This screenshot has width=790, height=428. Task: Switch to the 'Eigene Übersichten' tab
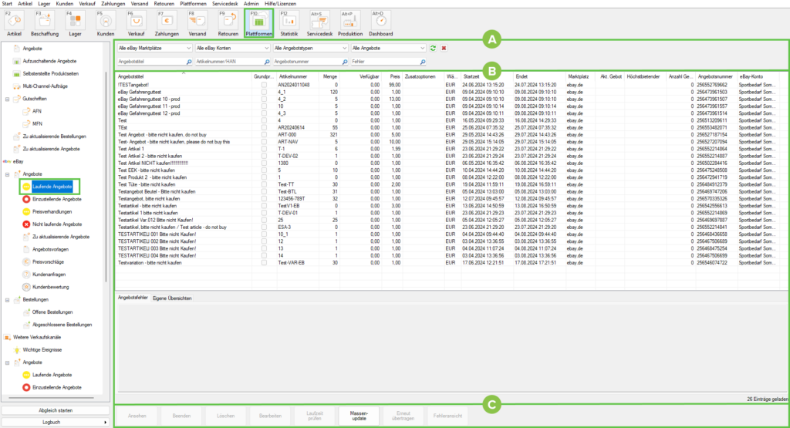coord(171,298)
